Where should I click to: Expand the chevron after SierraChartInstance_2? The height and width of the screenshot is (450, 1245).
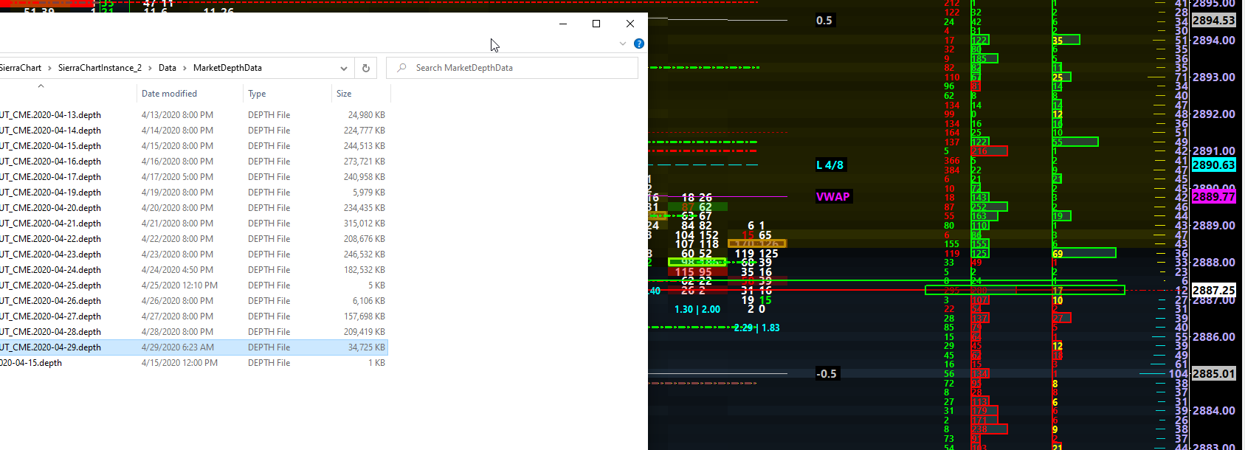point(151,68)
